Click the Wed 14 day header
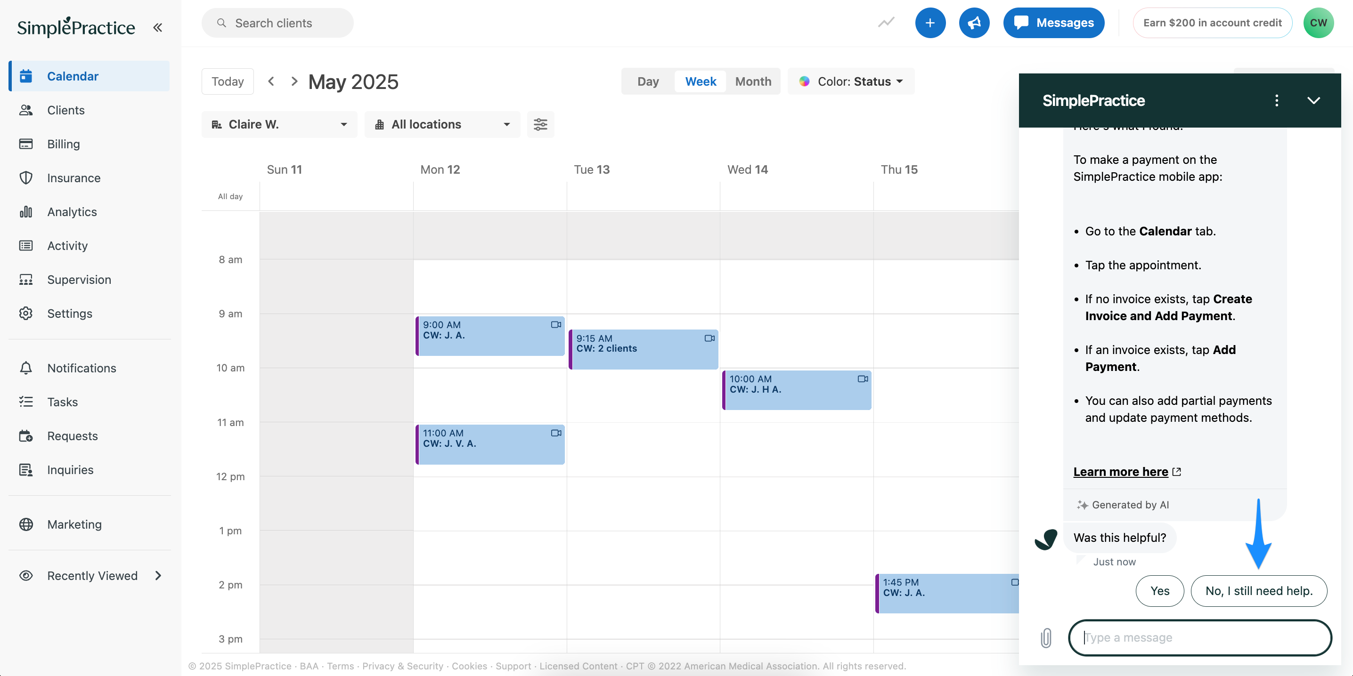Image resolution: width=1353 pixels, height=676 pixels. point(748,169)
